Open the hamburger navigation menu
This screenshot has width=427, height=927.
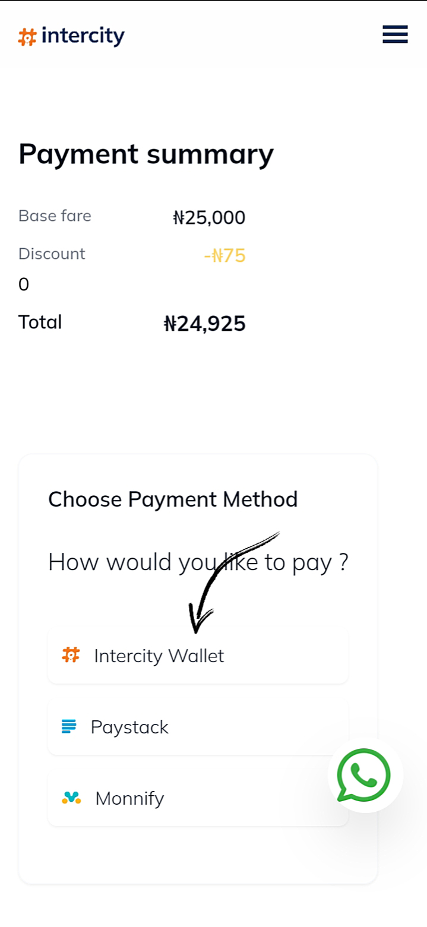(x=395, y=34)
